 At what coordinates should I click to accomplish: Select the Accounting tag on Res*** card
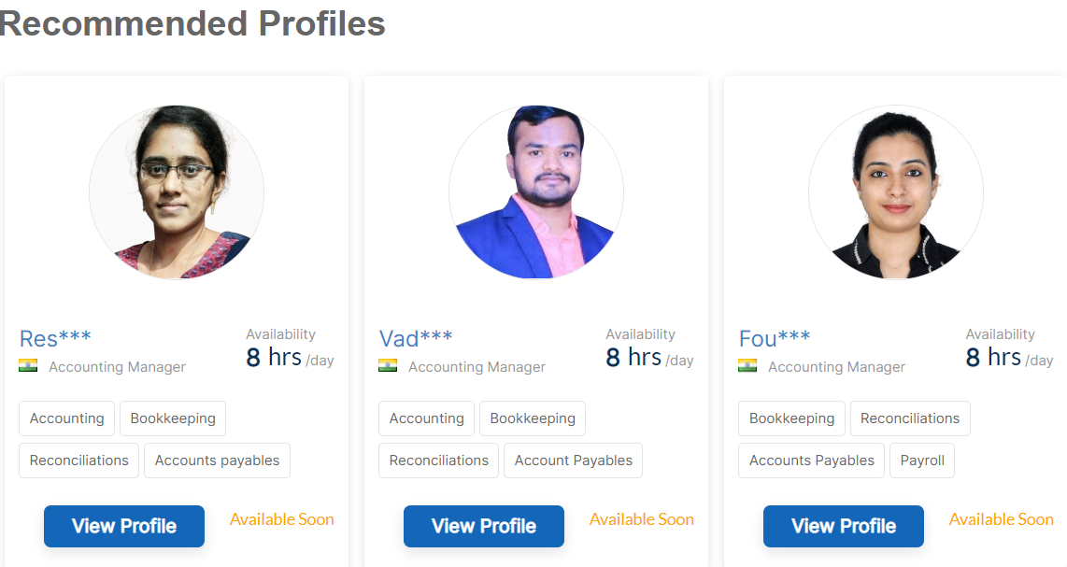tap(67, 418)
